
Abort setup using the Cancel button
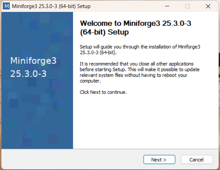coord(197,160)
